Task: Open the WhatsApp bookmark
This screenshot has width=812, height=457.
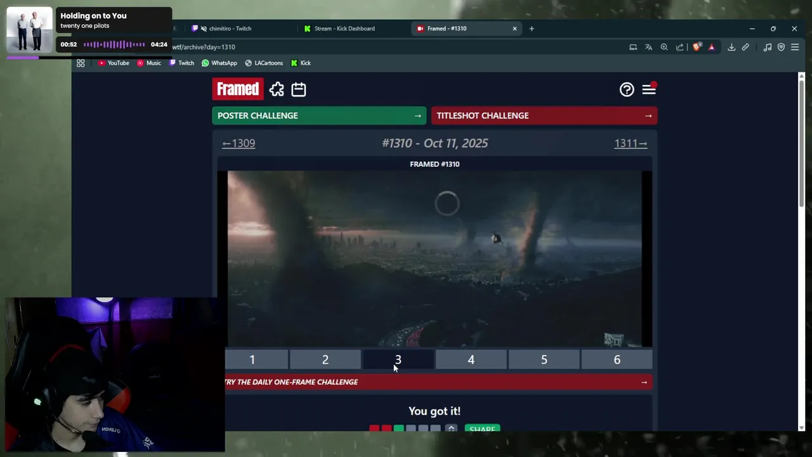Action: coord(219,63)
